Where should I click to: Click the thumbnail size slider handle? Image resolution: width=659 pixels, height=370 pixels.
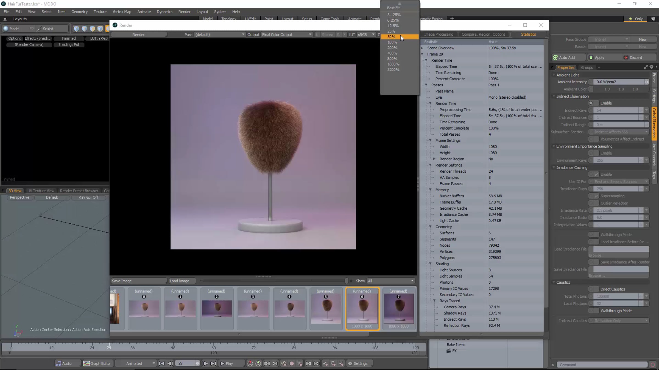pos(347,281)
